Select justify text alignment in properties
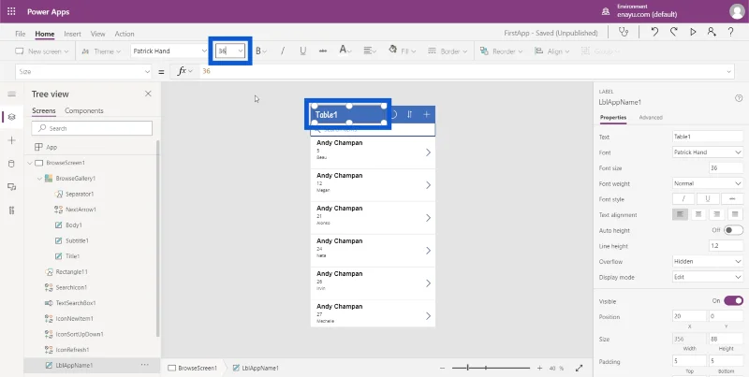Screen dimensions: 749x377 point(735,215)
